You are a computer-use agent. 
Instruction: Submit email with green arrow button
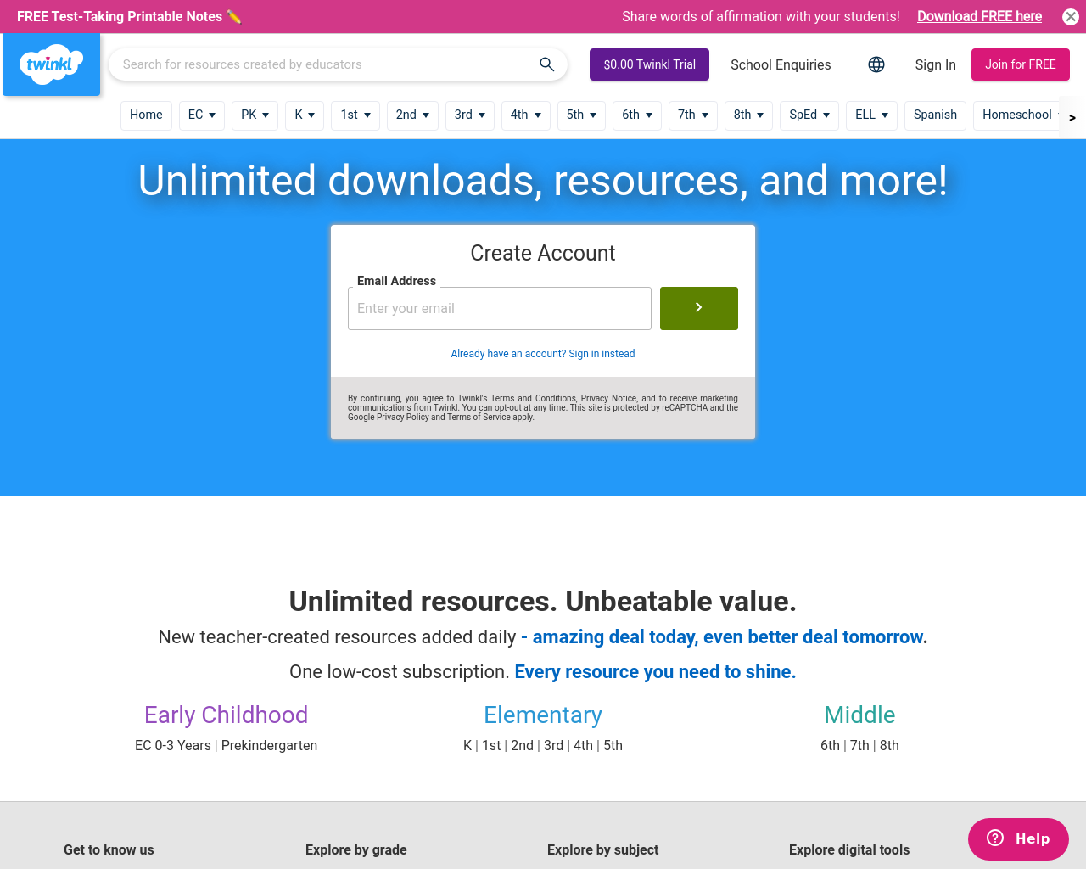[x=699, y=308]
